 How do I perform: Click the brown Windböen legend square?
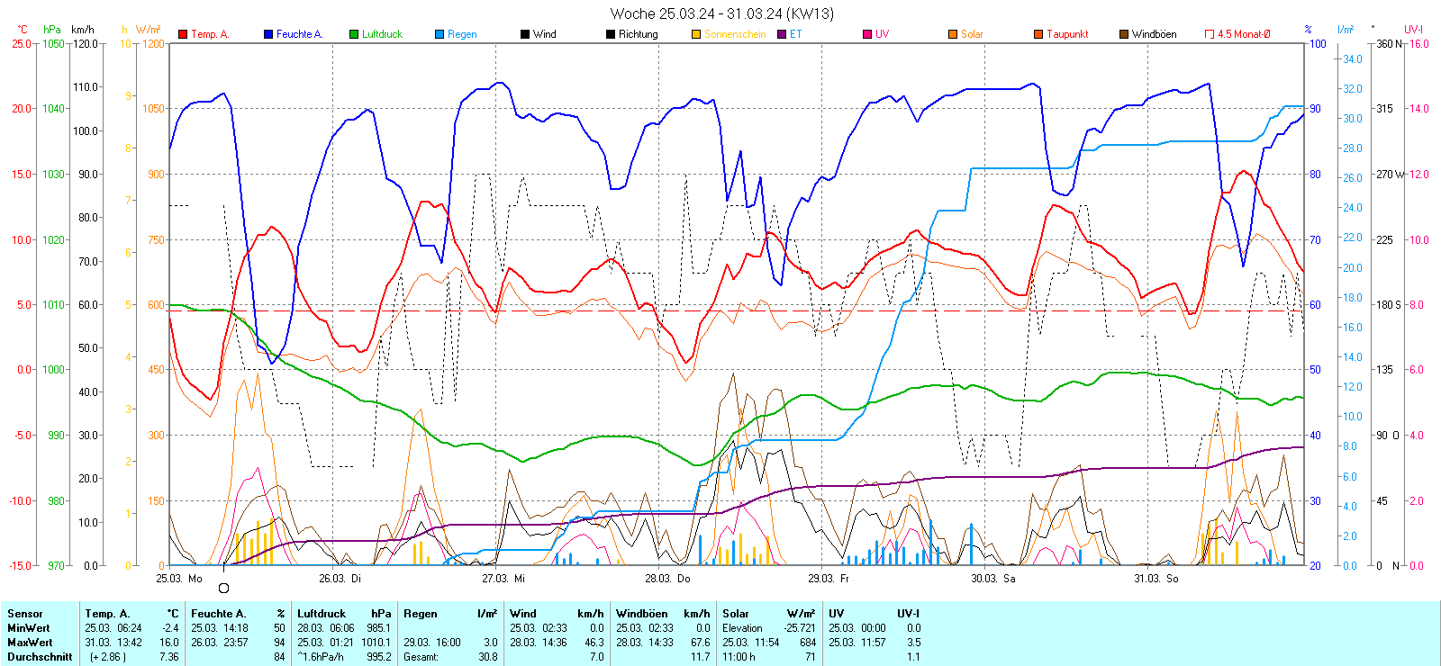[x=1124, y=34]
